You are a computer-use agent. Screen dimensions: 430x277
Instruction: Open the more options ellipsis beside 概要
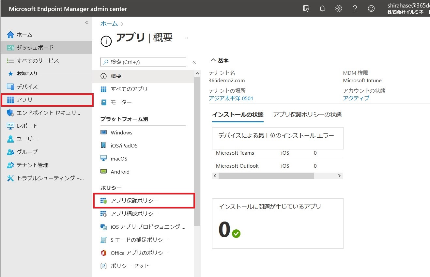pos(186,38)
